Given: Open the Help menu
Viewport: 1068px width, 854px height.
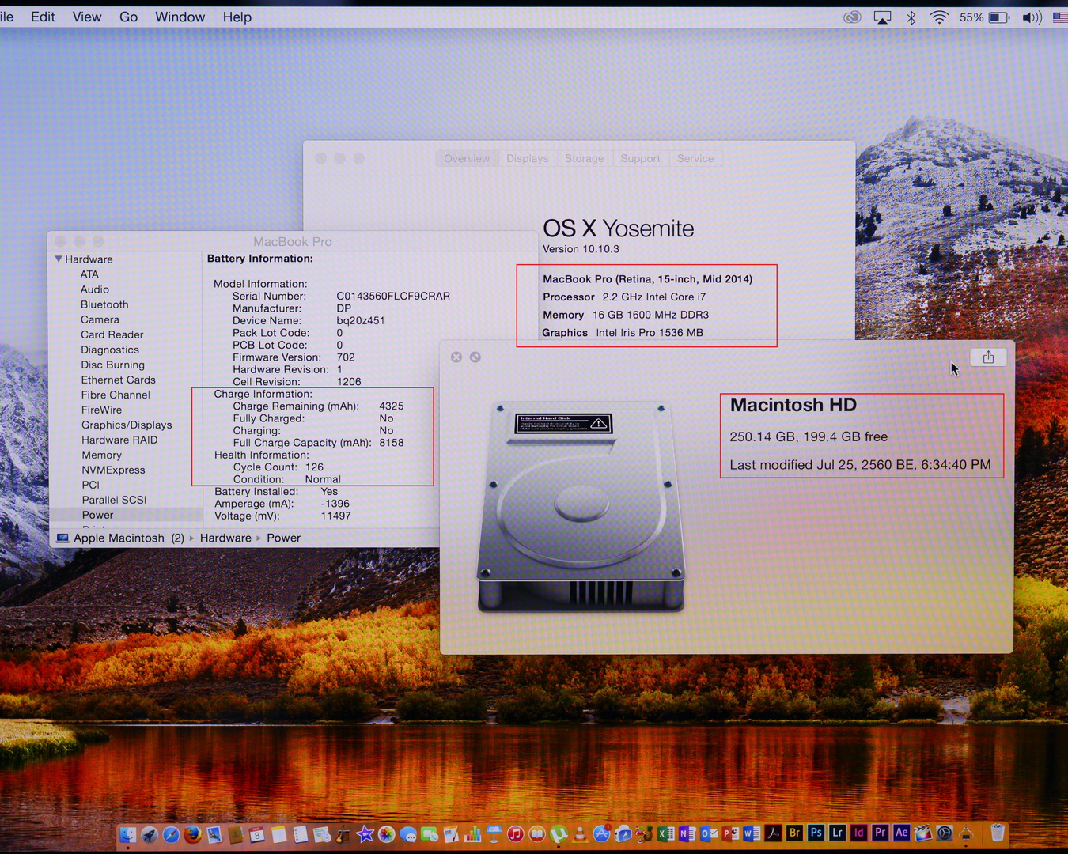Looking at the screenshot, I should pos(237,17).
